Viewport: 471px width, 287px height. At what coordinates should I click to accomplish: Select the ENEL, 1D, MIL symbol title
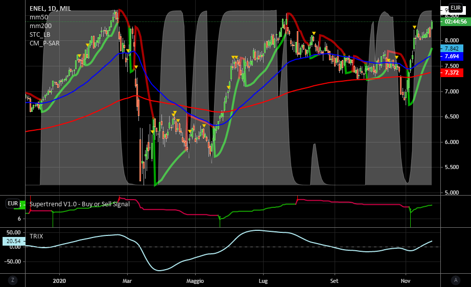pyautogui.click(x=50, y=8)
